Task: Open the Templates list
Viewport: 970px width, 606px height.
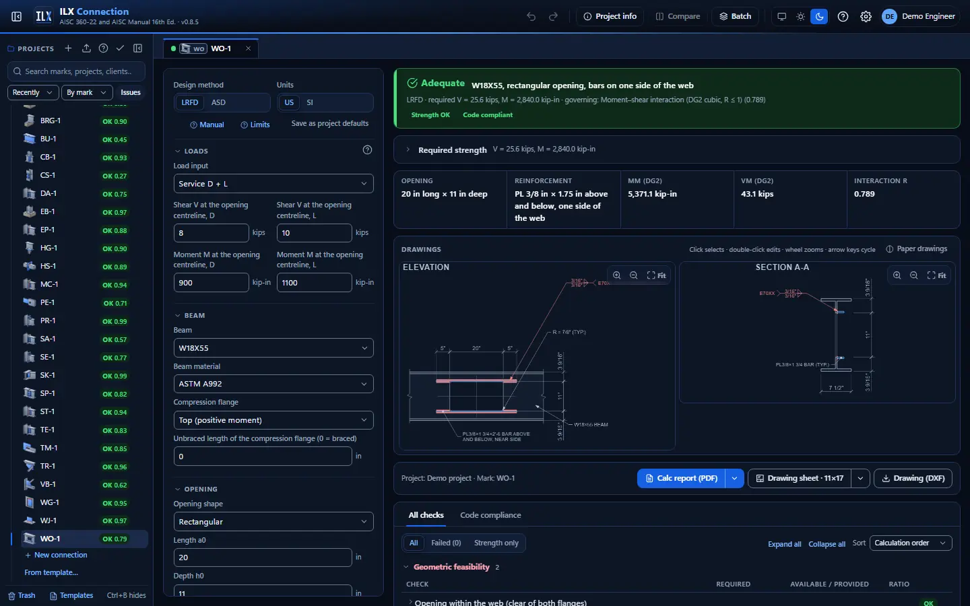Action: pos(71,595)
